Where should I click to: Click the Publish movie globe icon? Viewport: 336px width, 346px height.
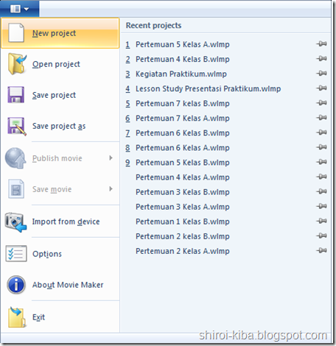pyautogui.click(x=15, y=158)
